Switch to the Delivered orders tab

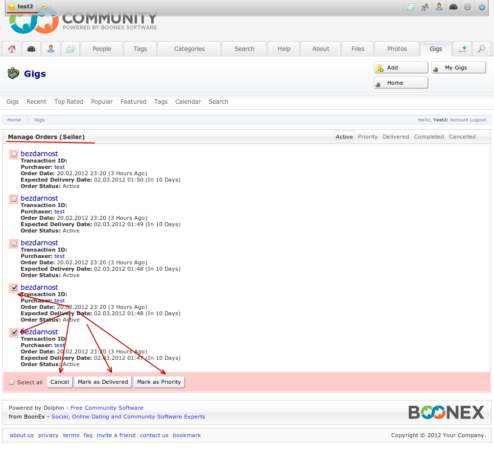[396, 137]
